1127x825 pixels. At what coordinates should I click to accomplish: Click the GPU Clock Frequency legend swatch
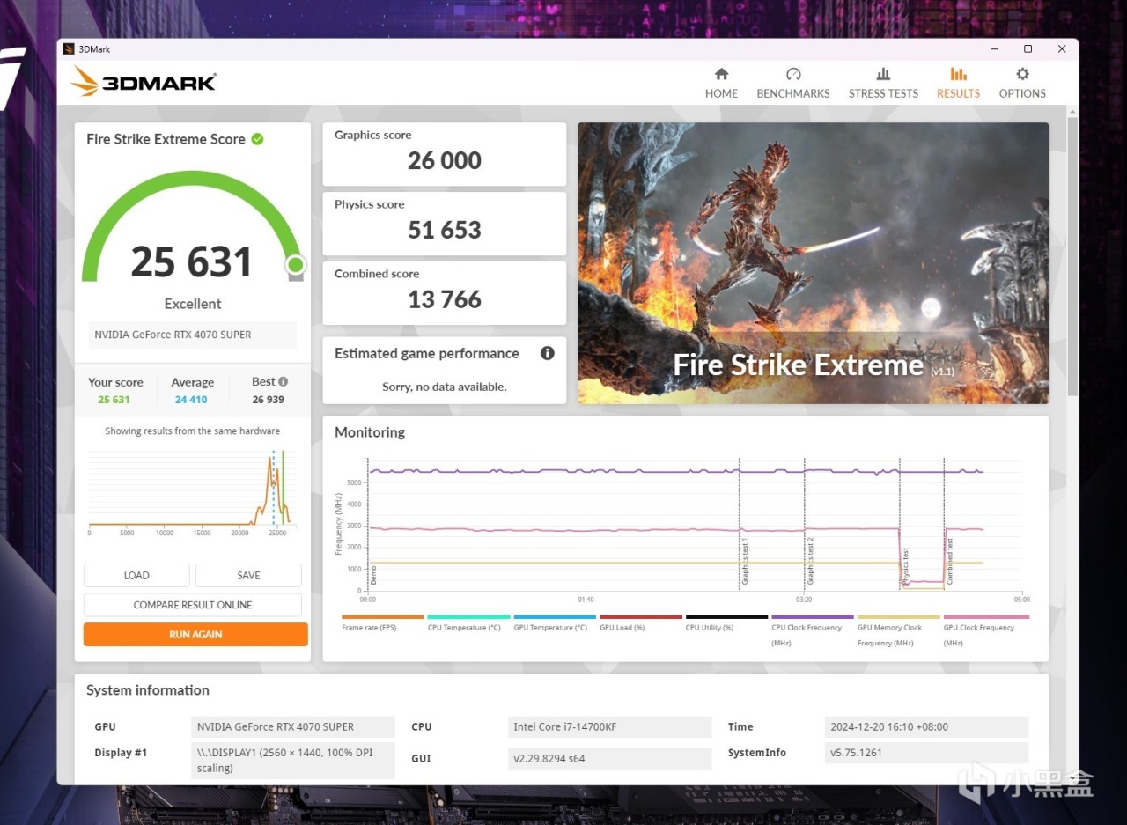[x=986, y=617]
